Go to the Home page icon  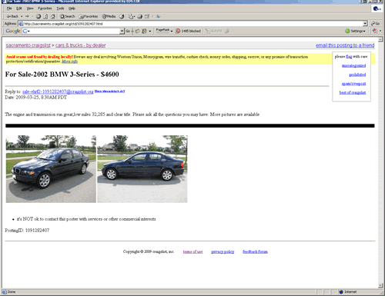click(x=52, y=16)
